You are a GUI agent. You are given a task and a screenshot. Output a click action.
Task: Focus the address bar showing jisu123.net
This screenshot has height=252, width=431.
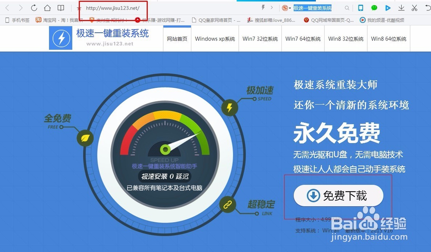point(112,8)
